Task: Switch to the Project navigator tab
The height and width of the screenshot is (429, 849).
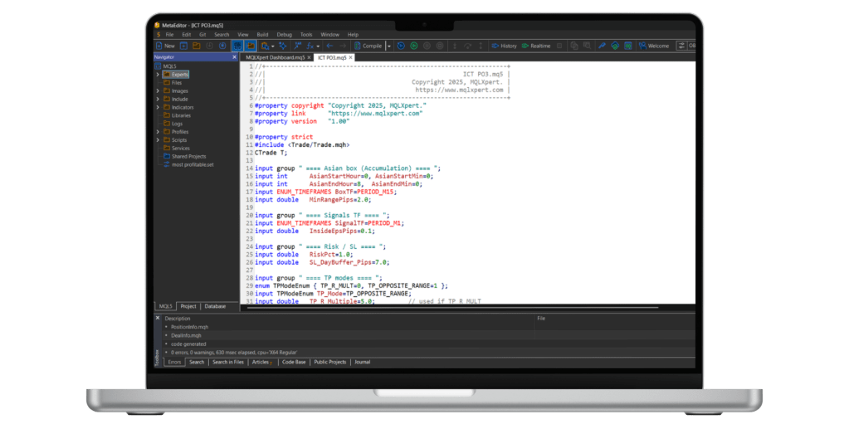Action: point(188,306)
